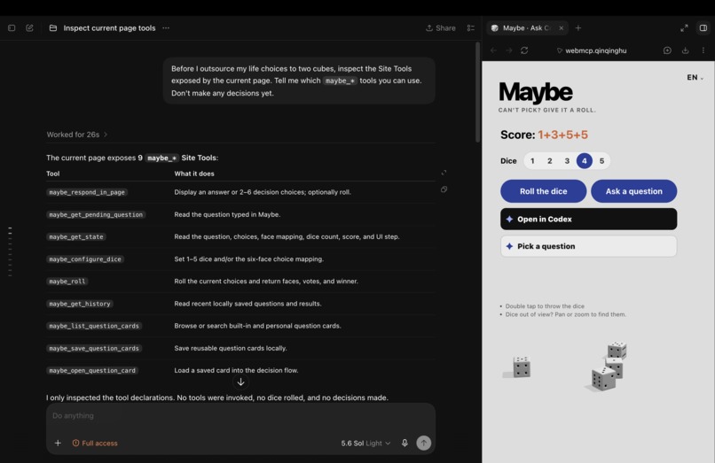
Task: Expand the tools table to full view
Action: (444, 173)
